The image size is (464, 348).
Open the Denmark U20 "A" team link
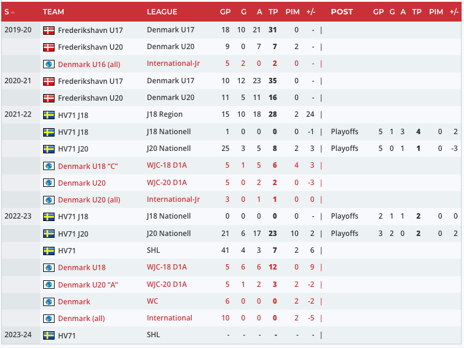tap(88, 285)
